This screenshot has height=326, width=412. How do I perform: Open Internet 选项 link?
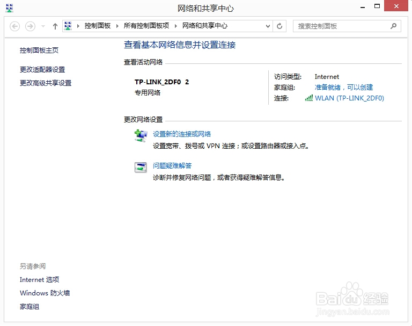tap(39, 280)
